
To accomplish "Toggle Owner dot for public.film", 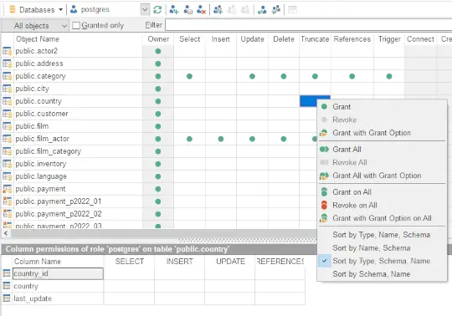I will [x=158, y=126].
